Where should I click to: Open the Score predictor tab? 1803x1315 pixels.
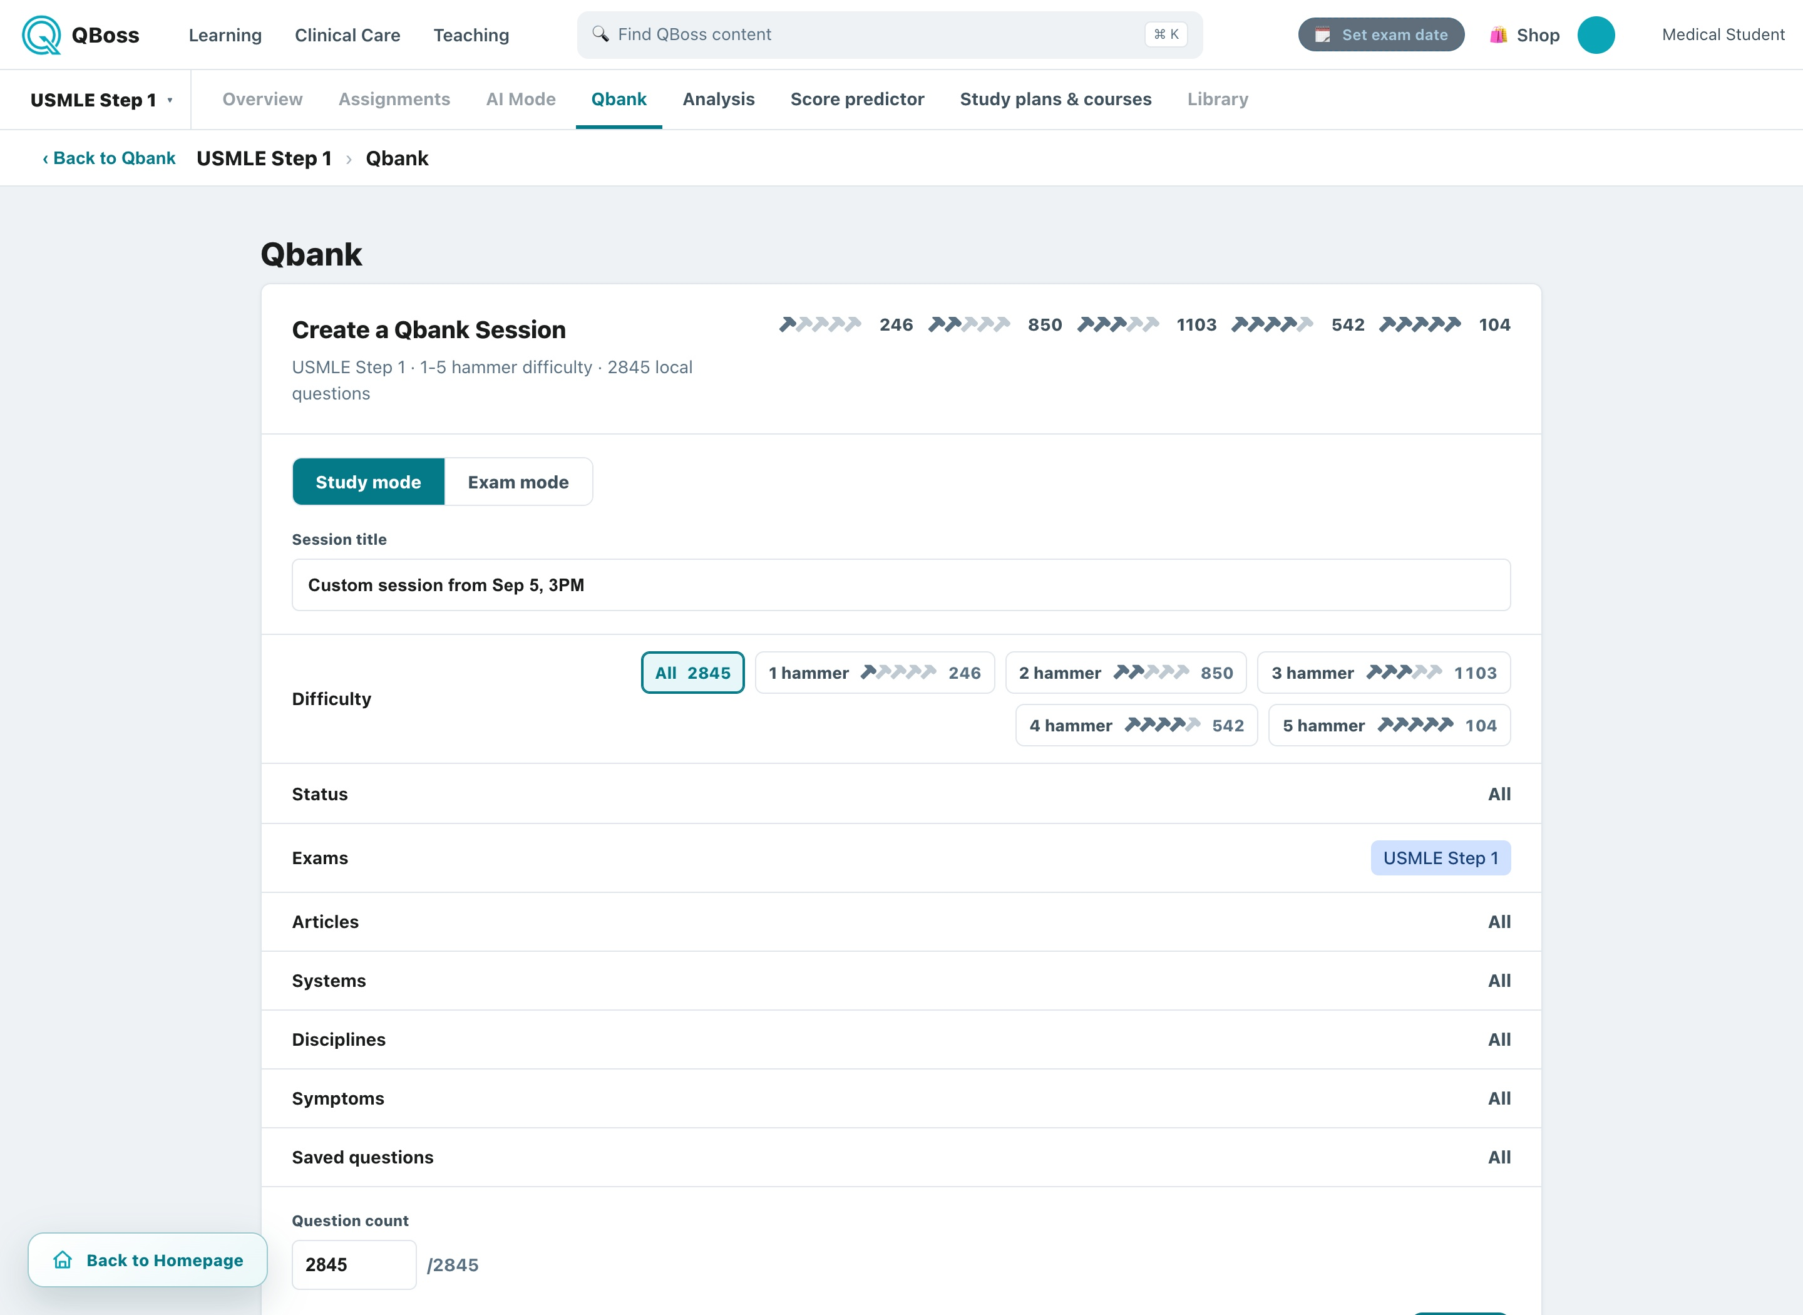858,100
